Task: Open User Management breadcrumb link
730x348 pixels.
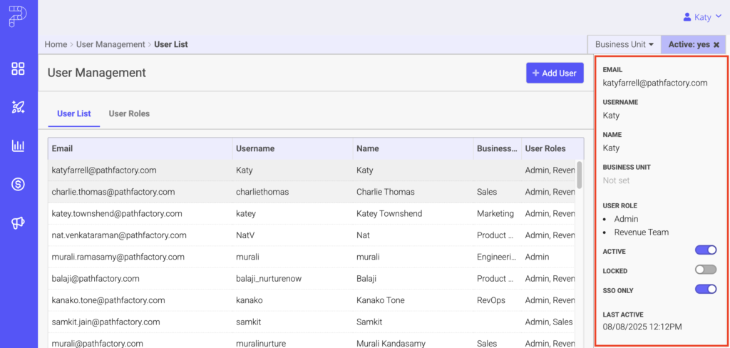Action: tap(110, 45)
